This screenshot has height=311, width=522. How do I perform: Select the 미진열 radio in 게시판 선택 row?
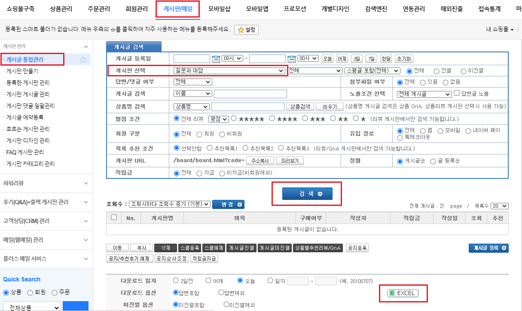pyautogui.click(x=464, y=71)
